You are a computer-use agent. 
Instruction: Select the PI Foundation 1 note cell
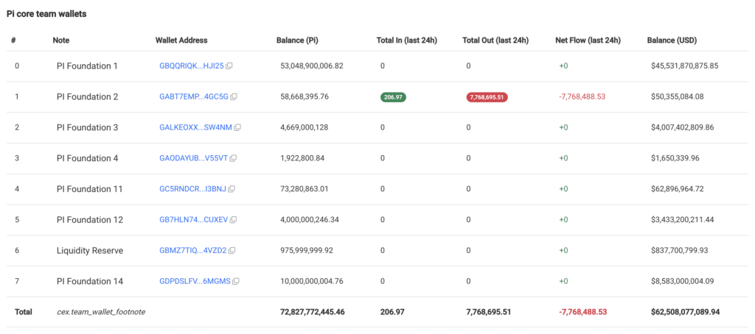click(87, 66)
